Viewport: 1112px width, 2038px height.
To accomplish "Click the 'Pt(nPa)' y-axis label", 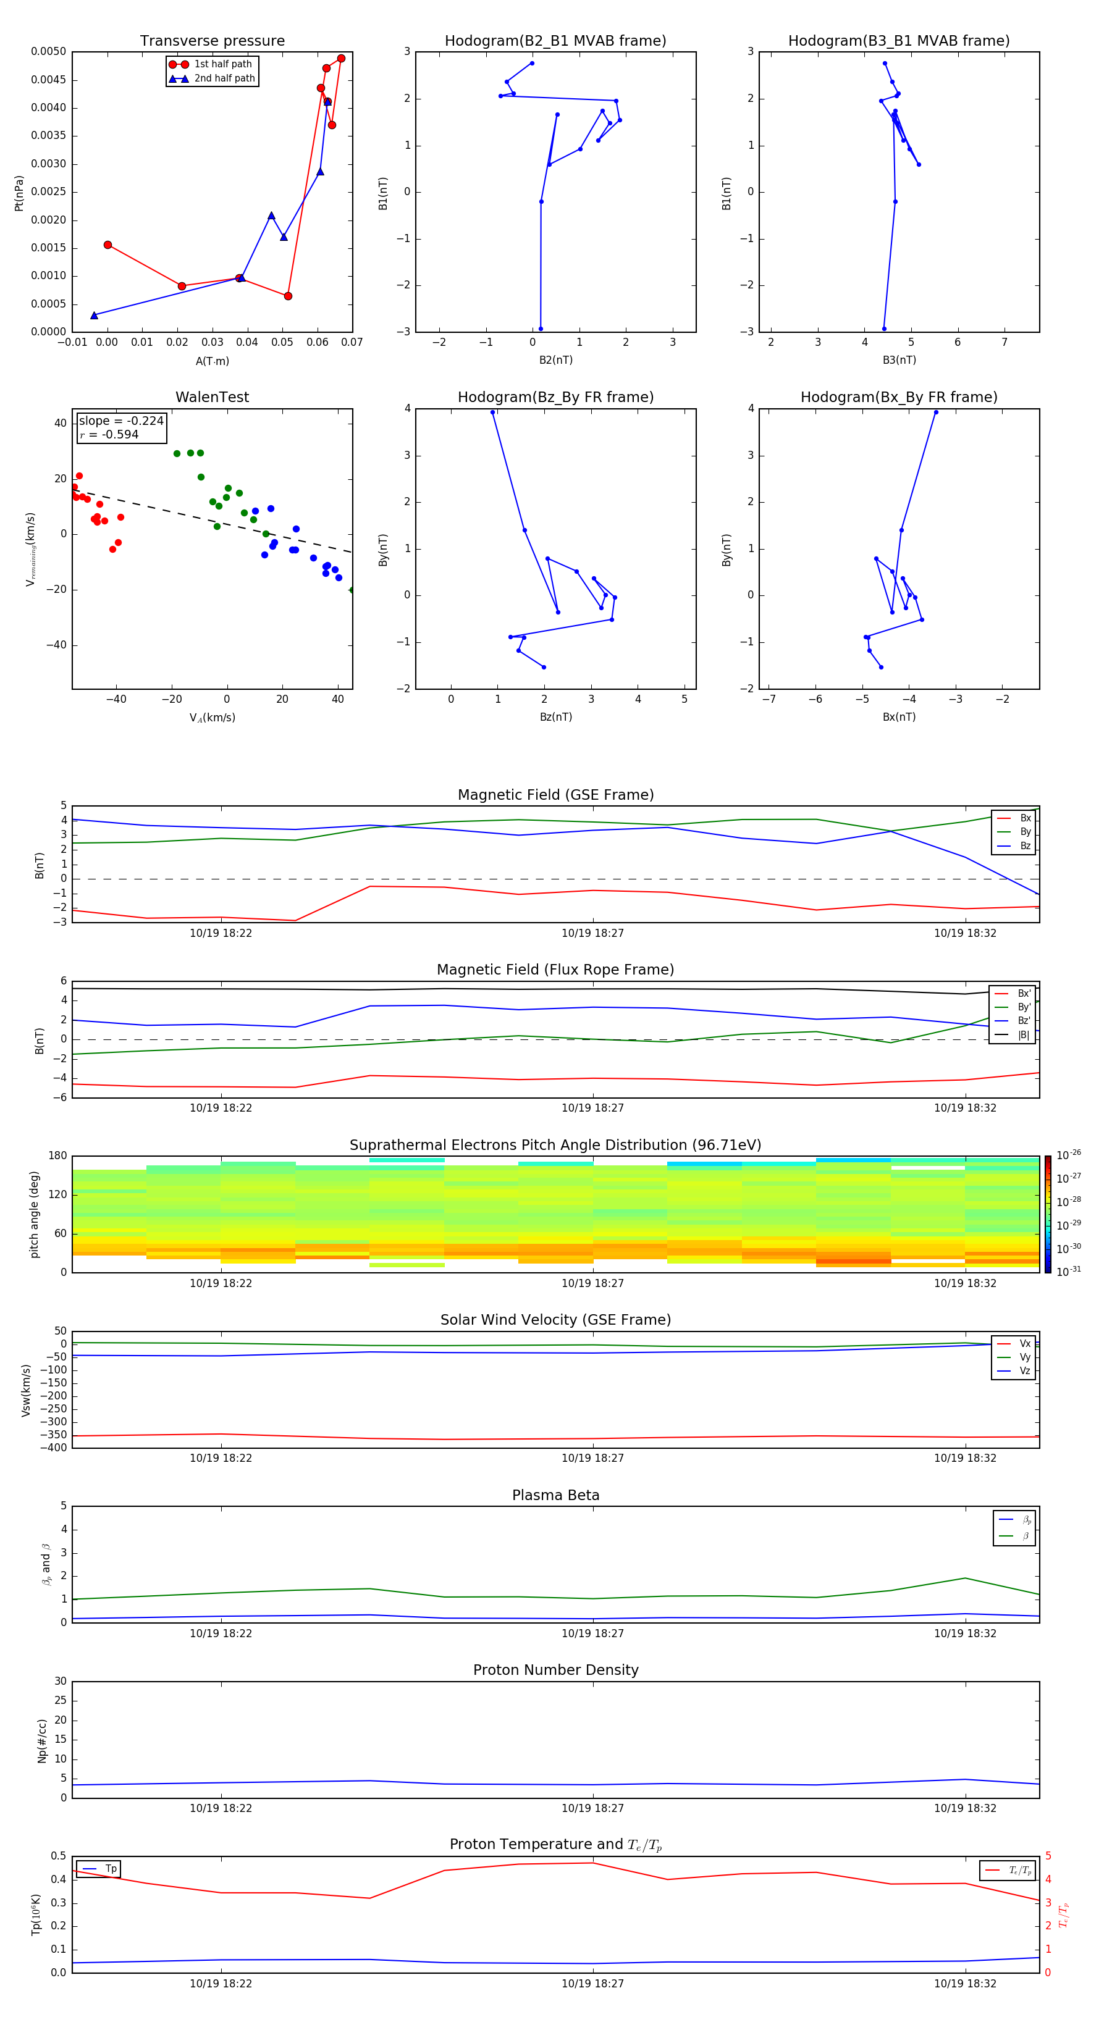I will coord(19,193).
